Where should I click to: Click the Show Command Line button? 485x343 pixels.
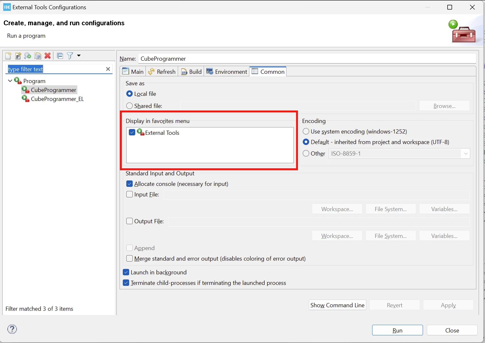pyautogui.click(x=337, y=305)
